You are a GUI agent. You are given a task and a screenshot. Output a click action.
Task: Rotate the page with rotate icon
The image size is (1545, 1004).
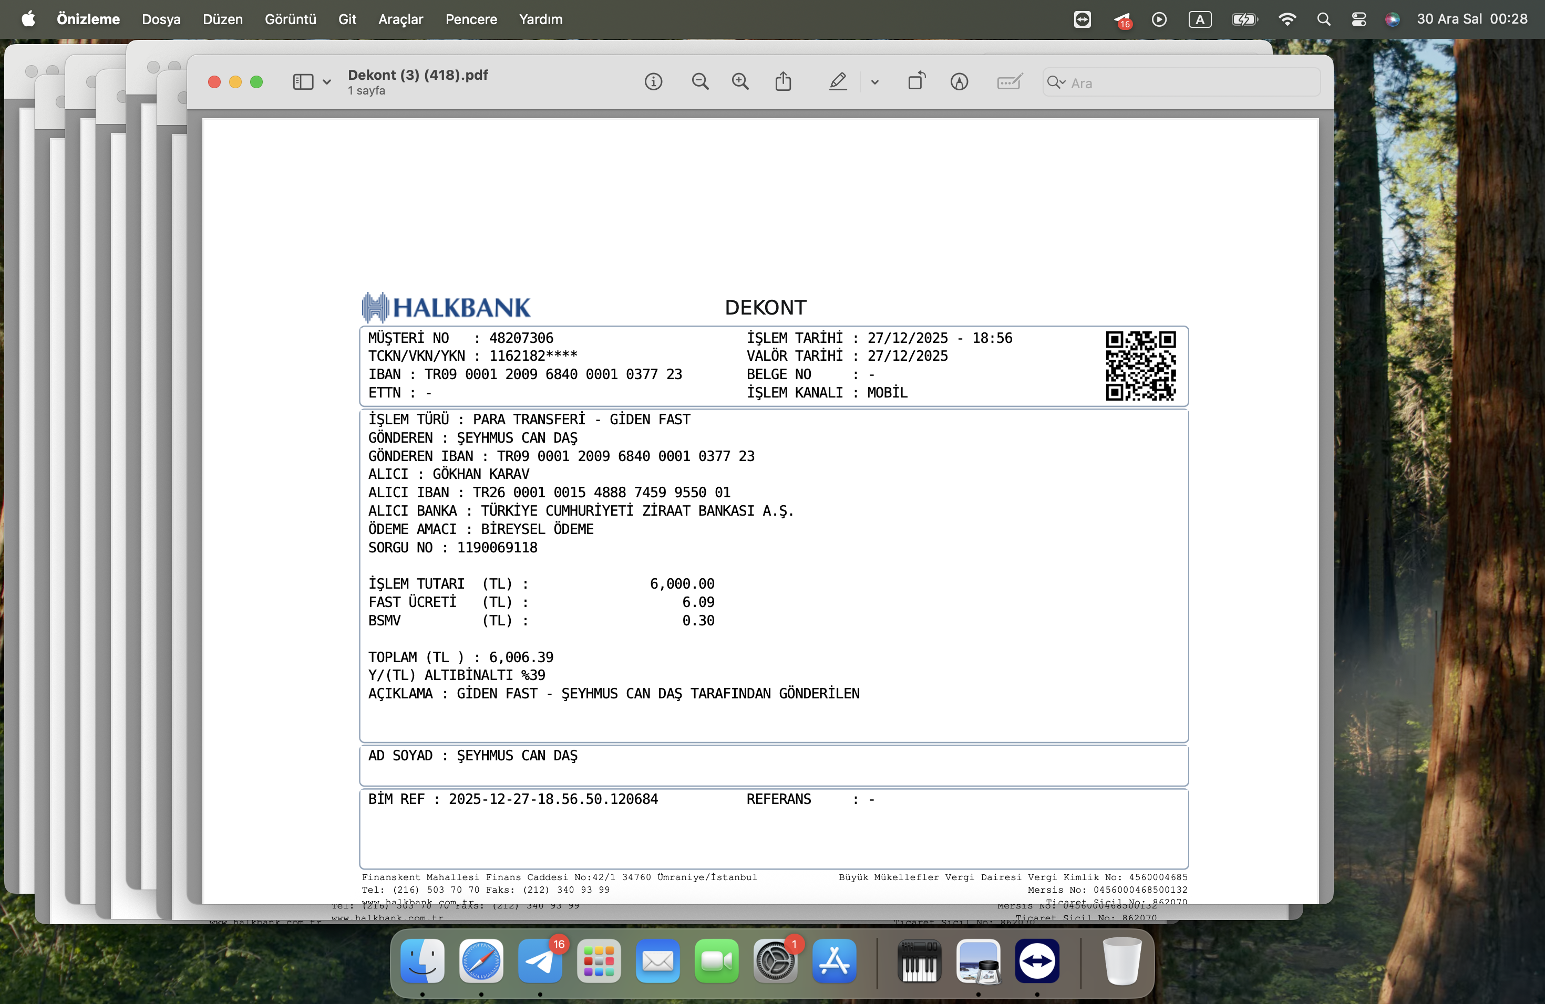coord(916,81)
